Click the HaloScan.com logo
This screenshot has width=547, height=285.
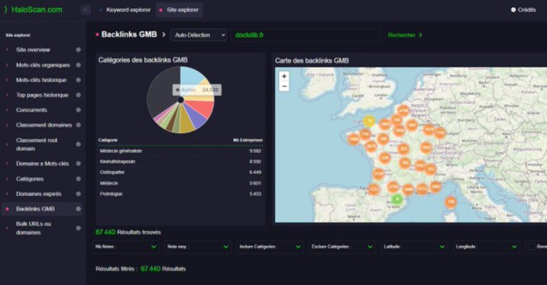click(33, 10)
